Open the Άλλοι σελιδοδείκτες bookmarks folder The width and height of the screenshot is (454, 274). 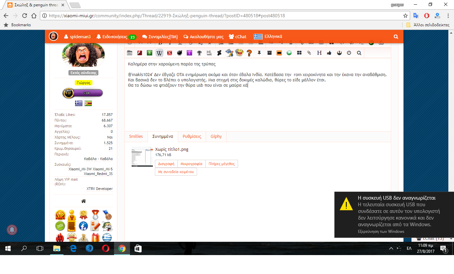coord(428,25)
